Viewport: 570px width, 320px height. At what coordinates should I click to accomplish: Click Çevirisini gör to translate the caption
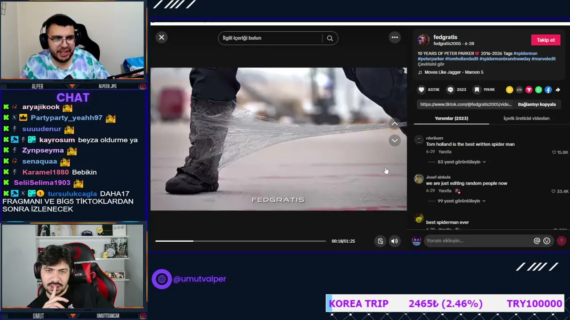[x=431, y=64]
